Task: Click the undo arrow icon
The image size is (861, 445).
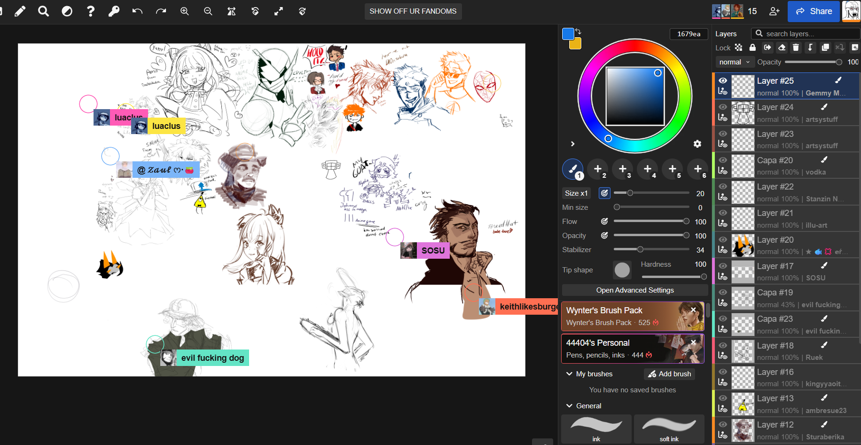Action: pos(137,11)
